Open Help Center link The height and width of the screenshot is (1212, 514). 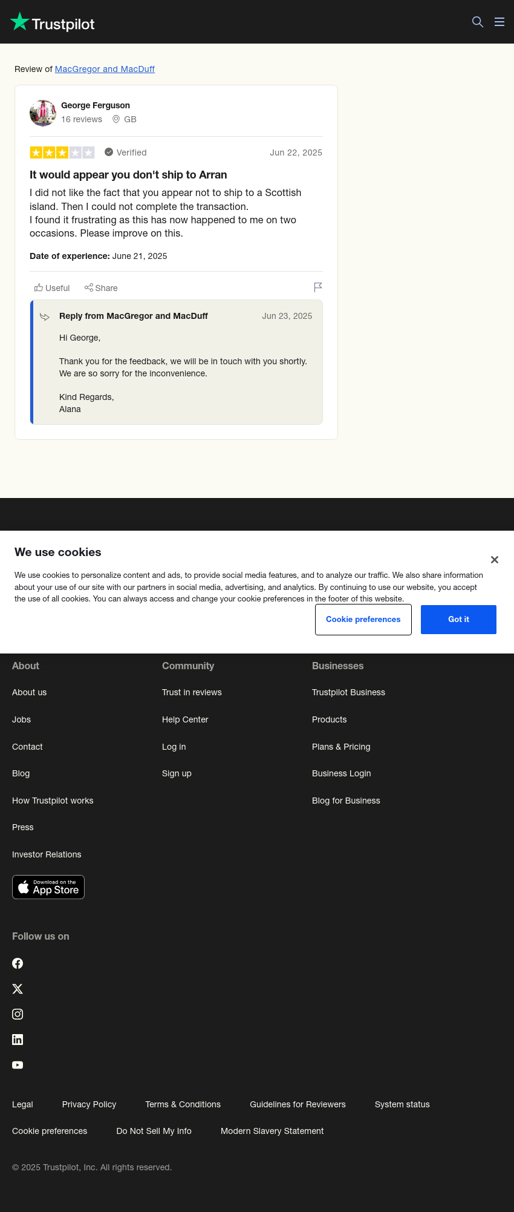185,719
